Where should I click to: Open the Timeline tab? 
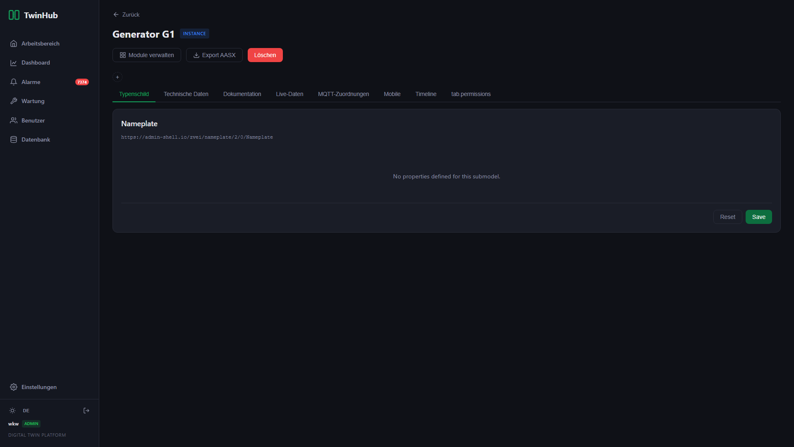point(426,94)
